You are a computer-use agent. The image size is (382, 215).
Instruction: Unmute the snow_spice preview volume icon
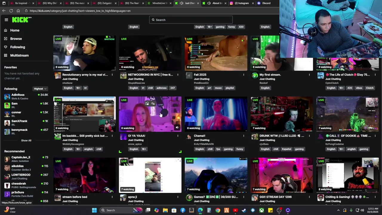point(177,128)
